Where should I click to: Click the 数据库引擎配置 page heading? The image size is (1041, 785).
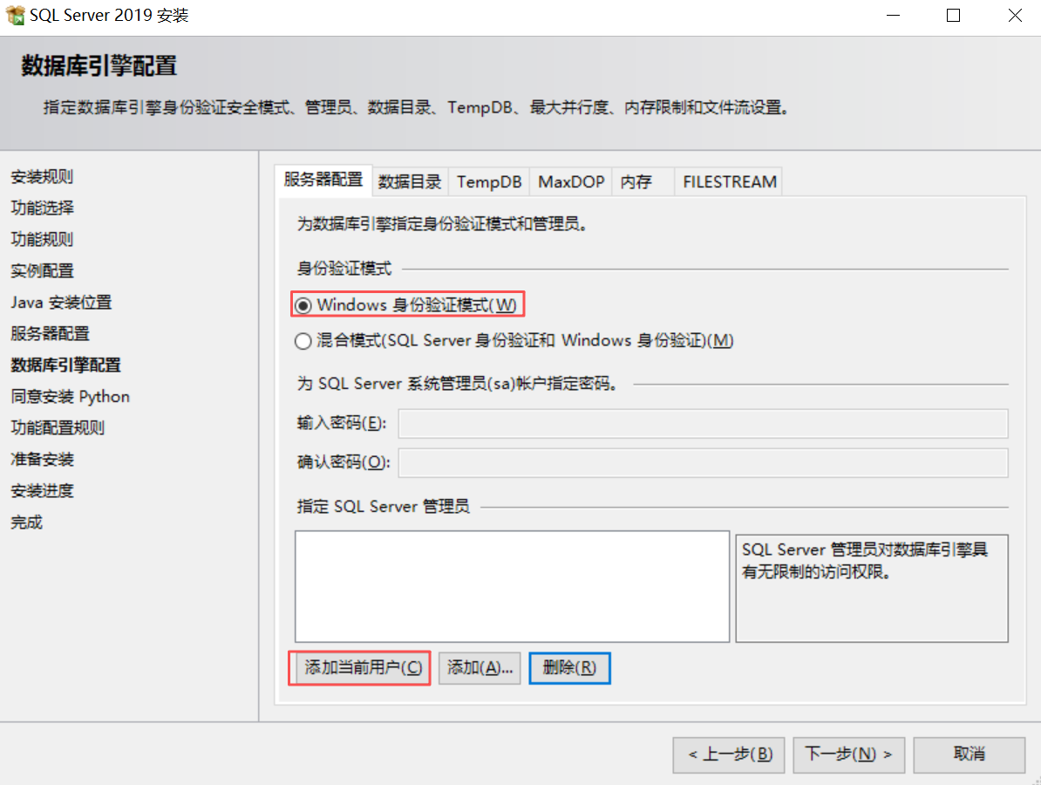99,65
